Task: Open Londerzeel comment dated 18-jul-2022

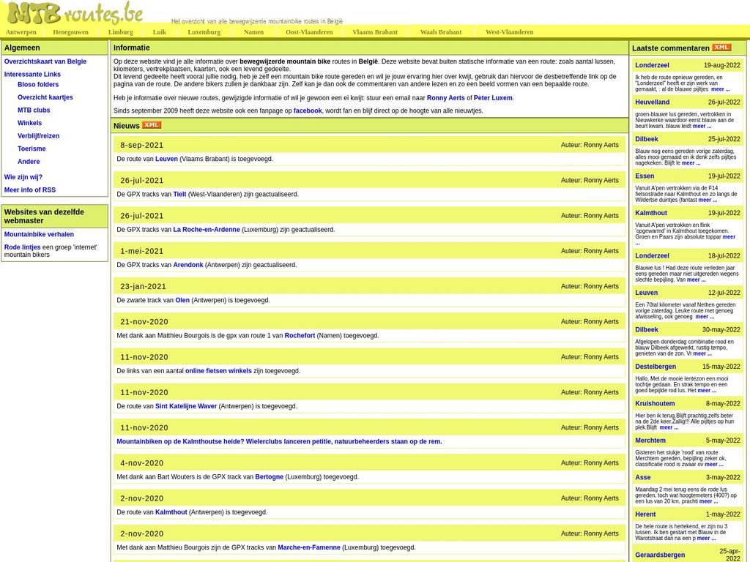Action: (652, 255)
